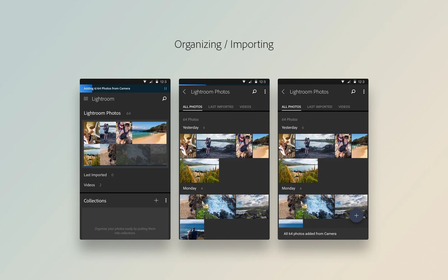Switch to VIDEOS tab in the right screen
This screenshot has height=280, width=448.
(344, 107)
